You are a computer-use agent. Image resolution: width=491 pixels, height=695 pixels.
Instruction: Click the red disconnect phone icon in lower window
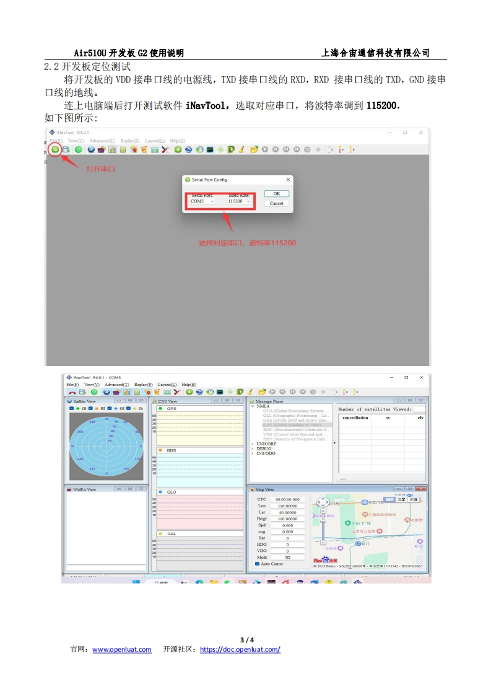tap(72, 392)
